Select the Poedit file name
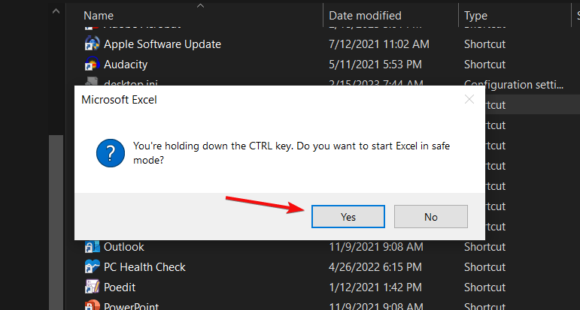 [122, 287]
